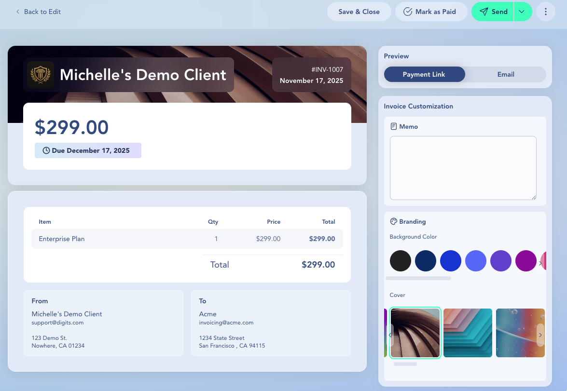Image resolution: width=567 pixels, height=391 pixels.
Task: Click the Back to Edit arrow
Action: point(18,12)
